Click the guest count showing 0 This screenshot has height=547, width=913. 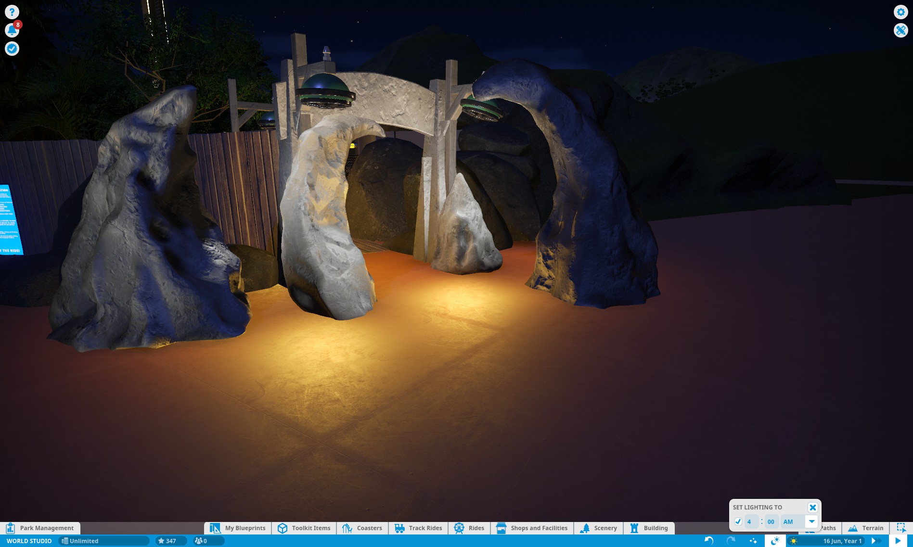(x=208, y=541)
